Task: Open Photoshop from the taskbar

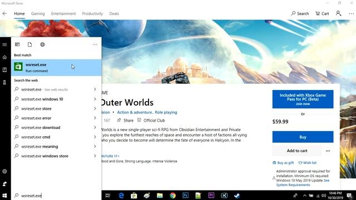Action: pos(185,196)
